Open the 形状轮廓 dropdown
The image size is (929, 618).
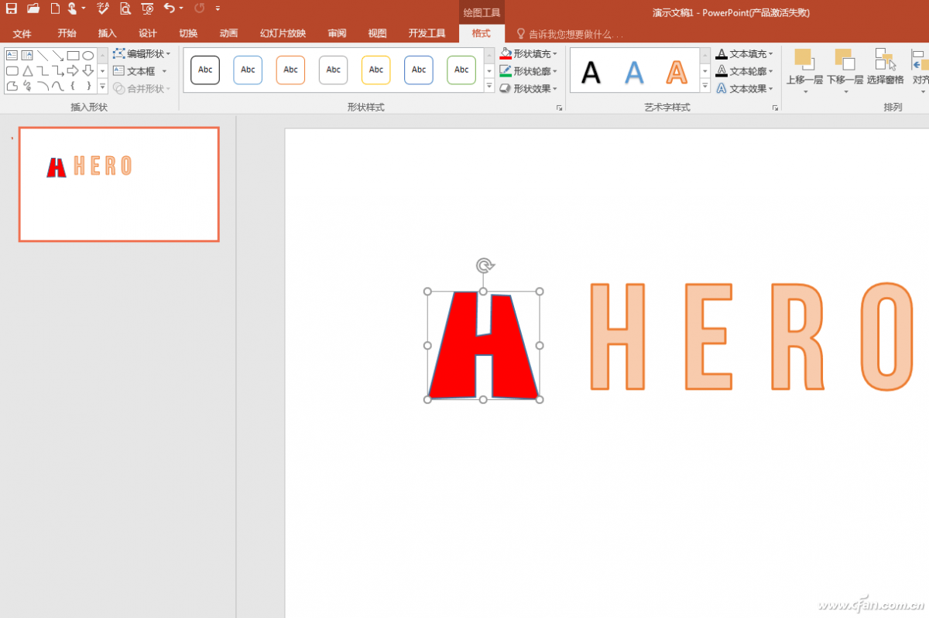point(529,71)
